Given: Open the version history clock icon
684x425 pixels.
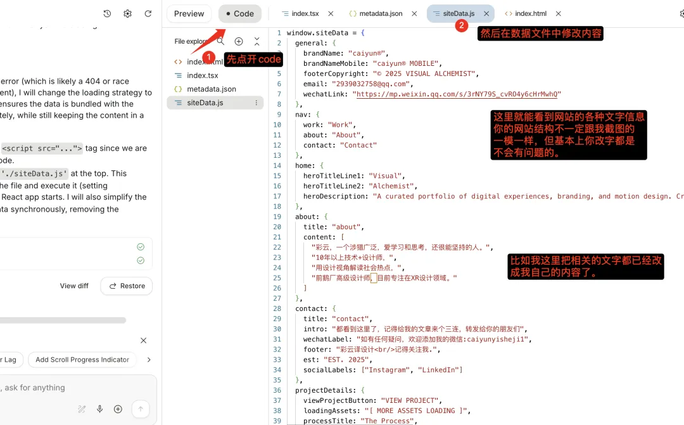Looking at the screenshot, I should click(107, 13).
